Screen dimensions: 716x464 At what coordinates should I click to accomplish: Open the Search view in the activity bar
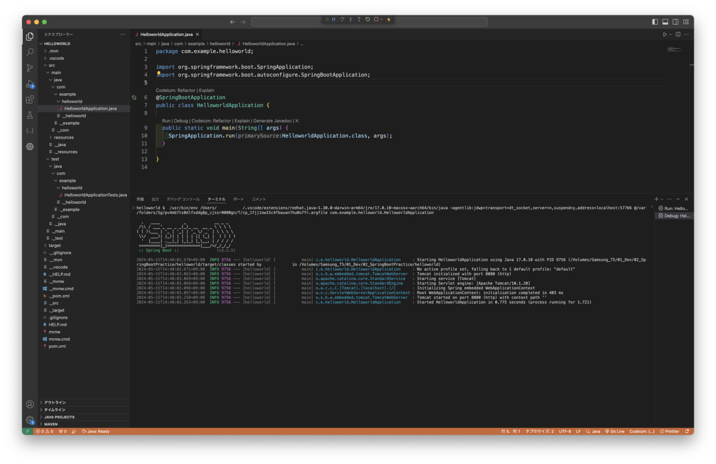point(29,52)
